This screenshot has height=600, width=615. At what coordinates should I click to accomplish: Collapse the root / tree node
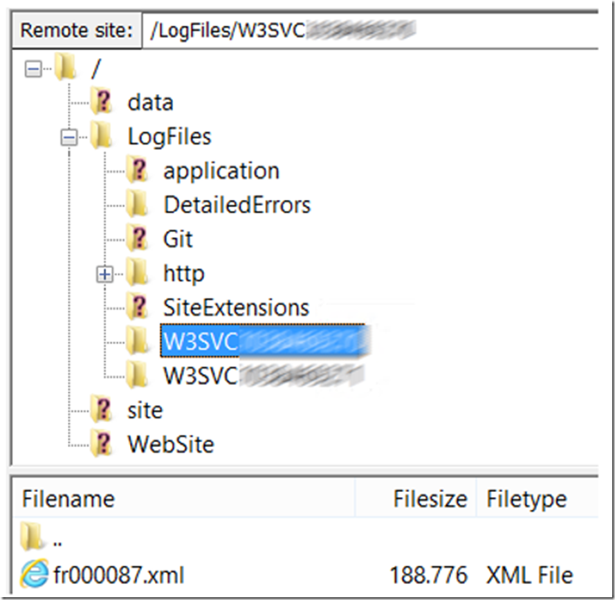click(33, 69)
